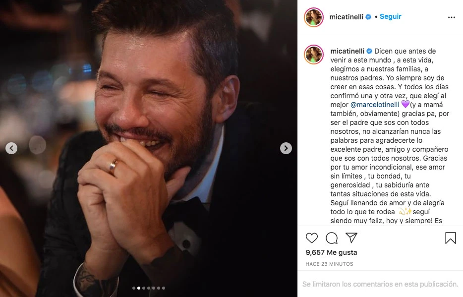Screen dimensions: 463x297
Task: Share the post via paper plane icon
Action: [351, 238]
